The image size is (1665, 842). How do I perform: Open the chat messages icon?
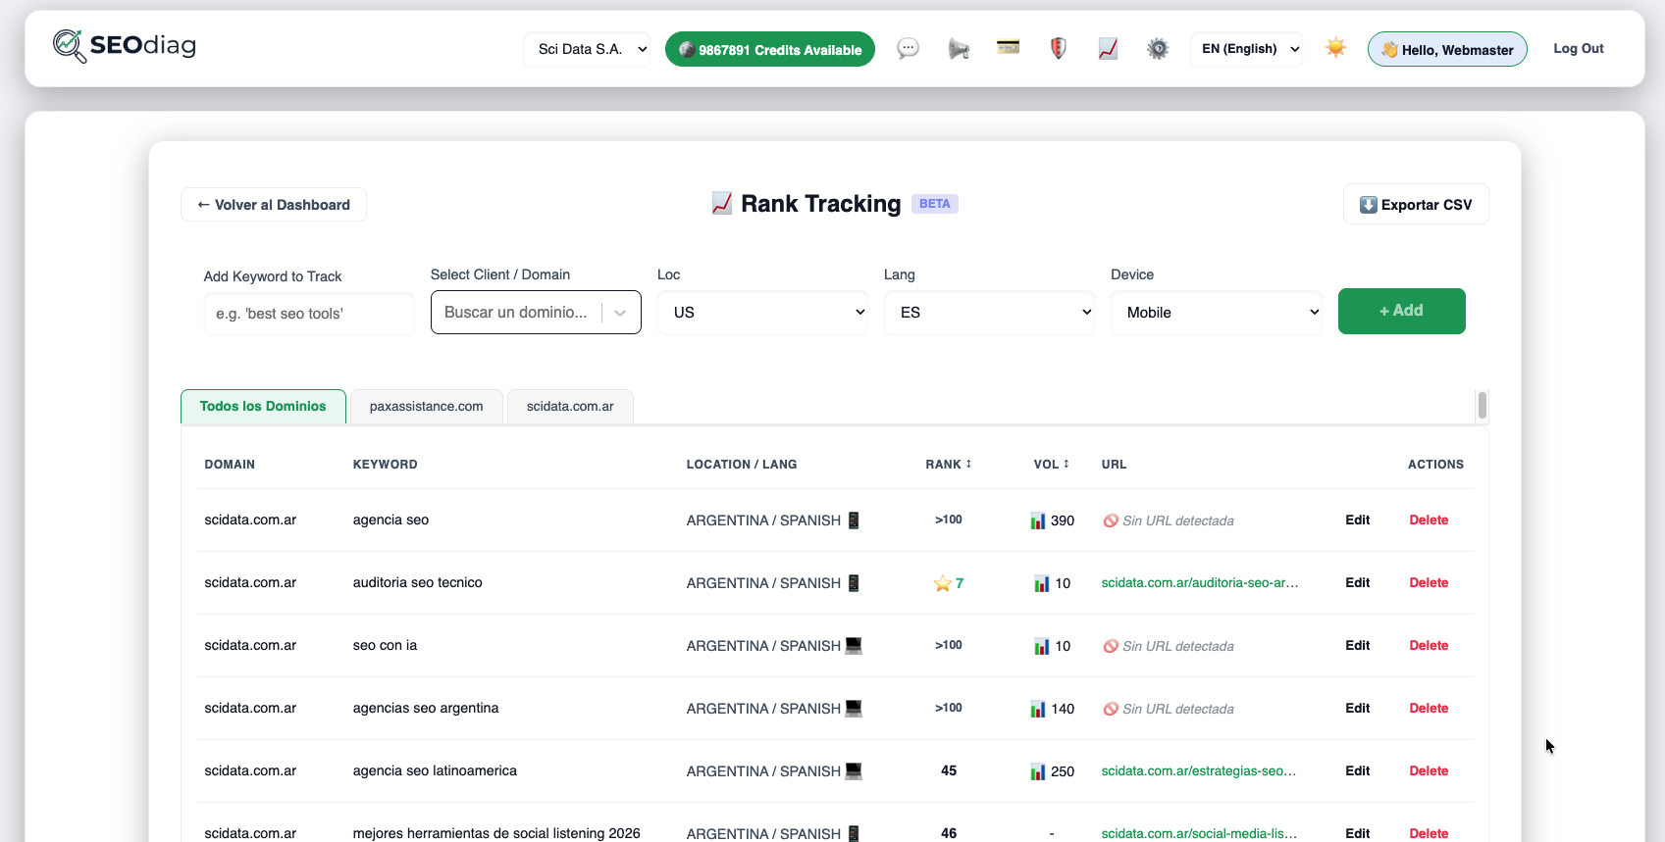point(909,48)
